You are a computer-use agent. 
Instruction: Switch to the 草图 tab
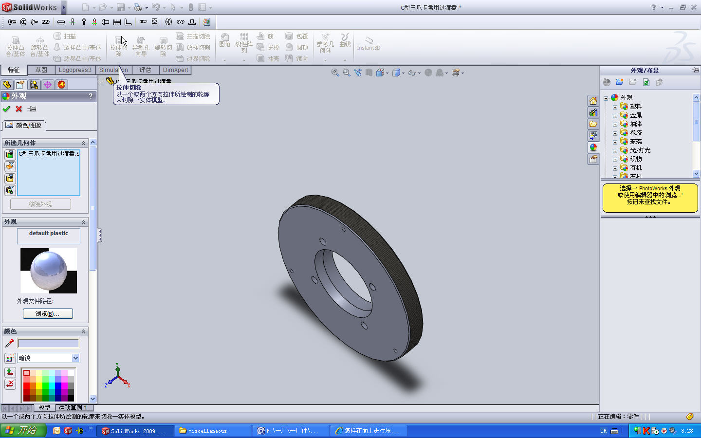(41, 70)
